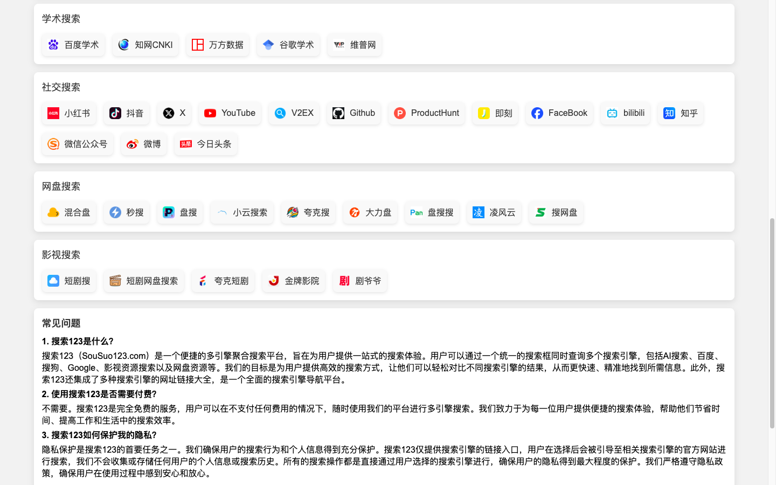776x485 pixels.
Task: Click the 今日头条 red icon
Action: [186, 144]
